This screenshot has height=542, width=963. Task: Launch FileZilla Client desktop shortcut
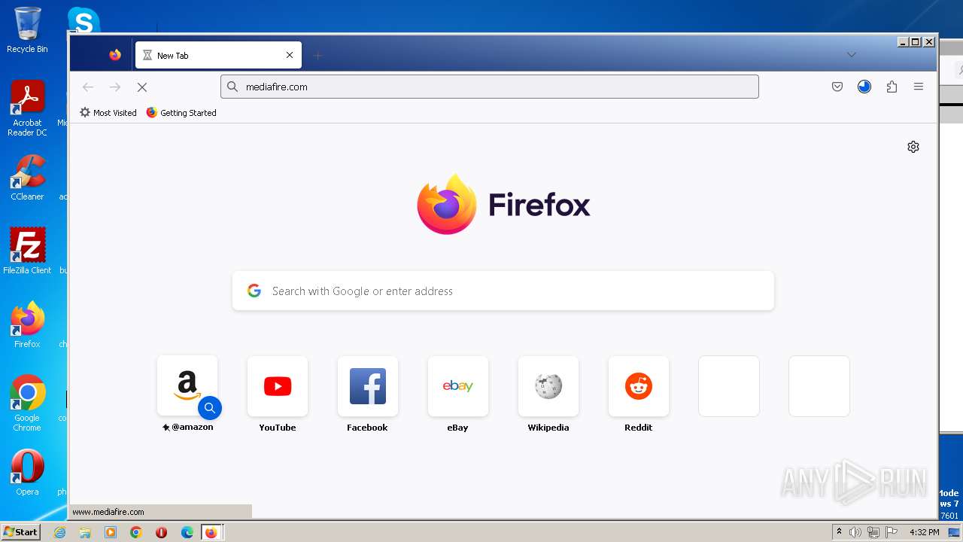click(27, 251)
